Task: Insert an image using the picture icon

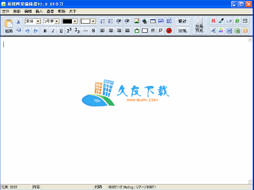Action: coord(137,21)
